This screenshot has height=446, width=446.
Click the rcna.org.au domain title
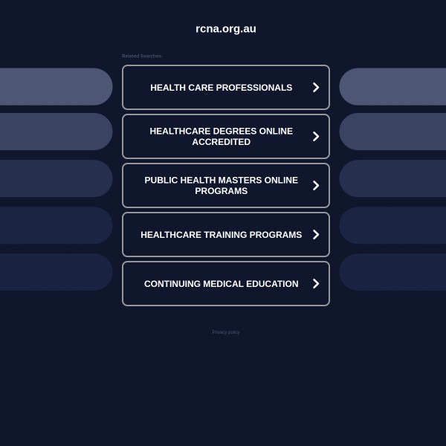pos(226,29)
